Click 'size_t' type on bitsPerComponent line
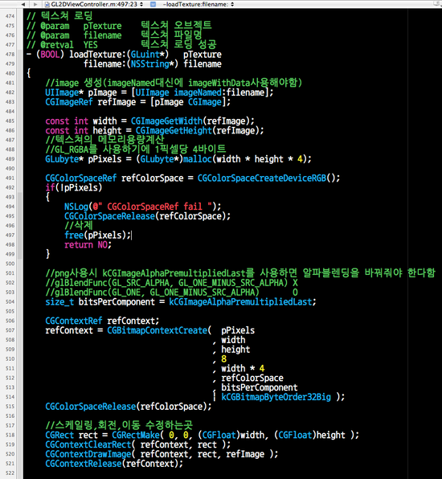 click(59, 302)
